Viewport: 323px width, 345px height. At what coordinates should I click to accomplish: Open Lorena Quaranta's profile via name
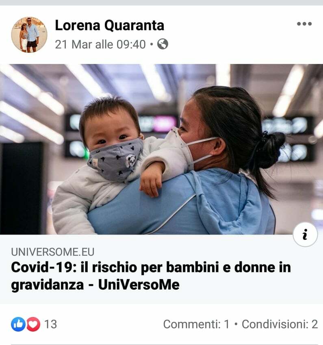click(109, 25)
